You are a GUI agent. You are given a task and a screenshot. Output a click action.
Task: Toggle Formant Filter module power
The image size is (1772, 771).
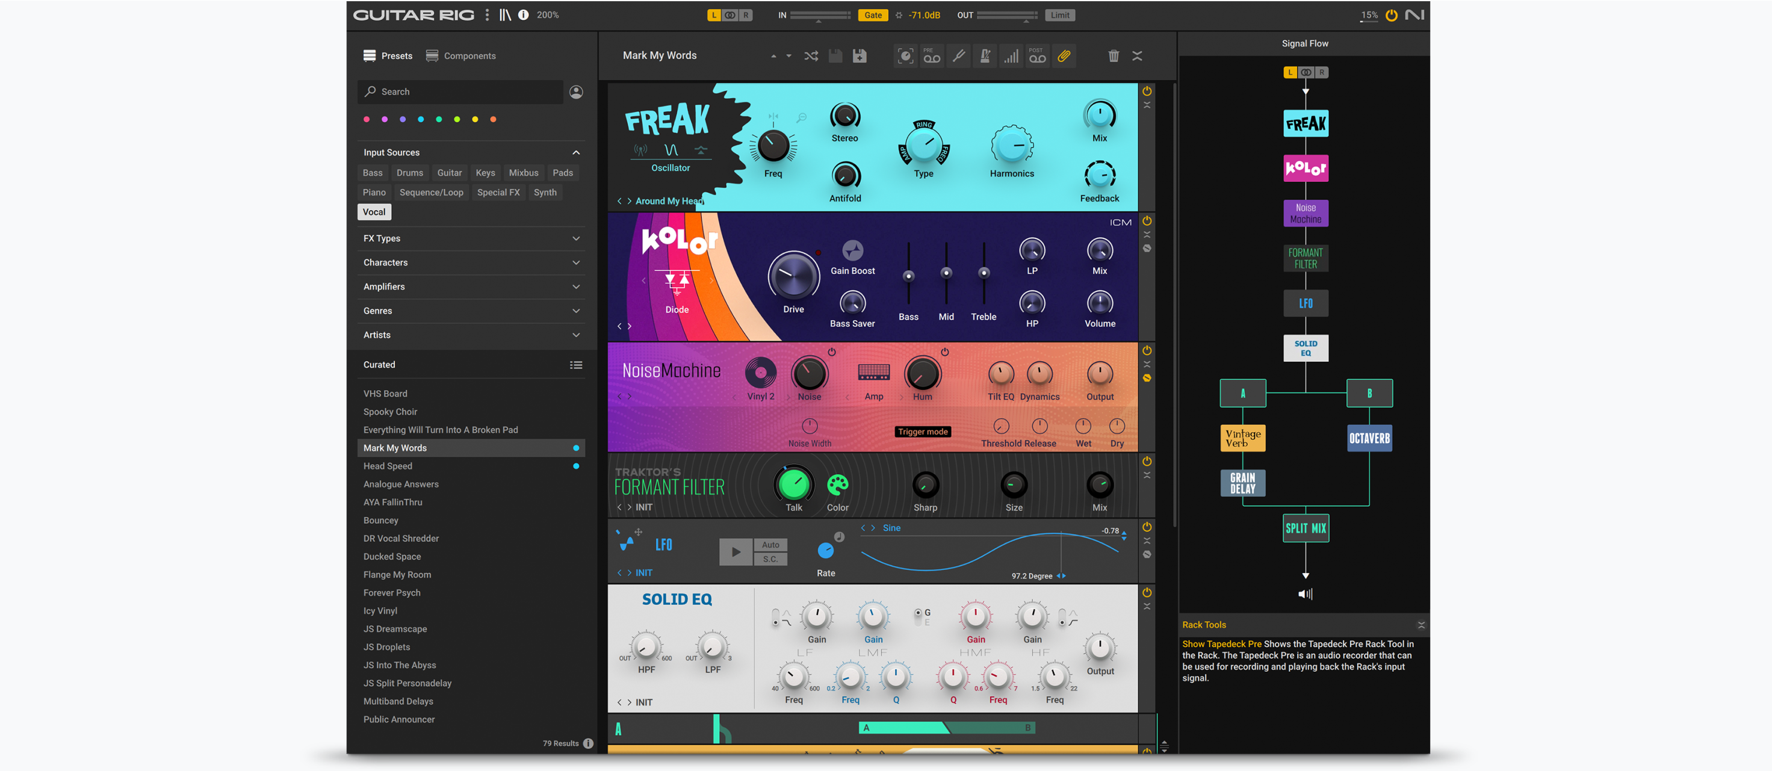pyautogui.click(x=1147, y=461)
